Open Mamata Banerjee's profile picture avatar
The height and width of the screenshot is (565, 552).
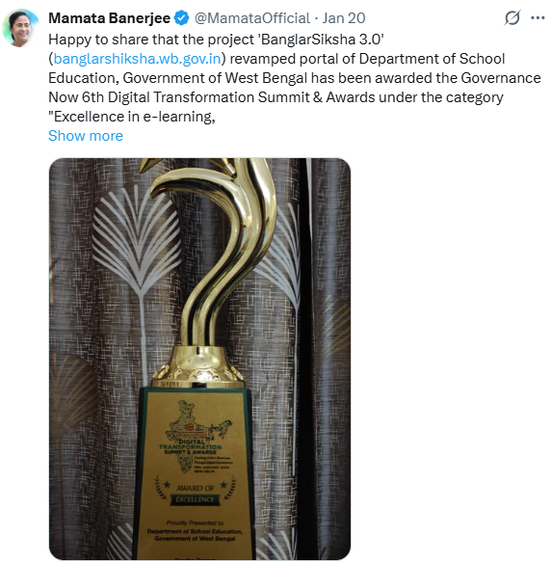[x=20, y=28]
